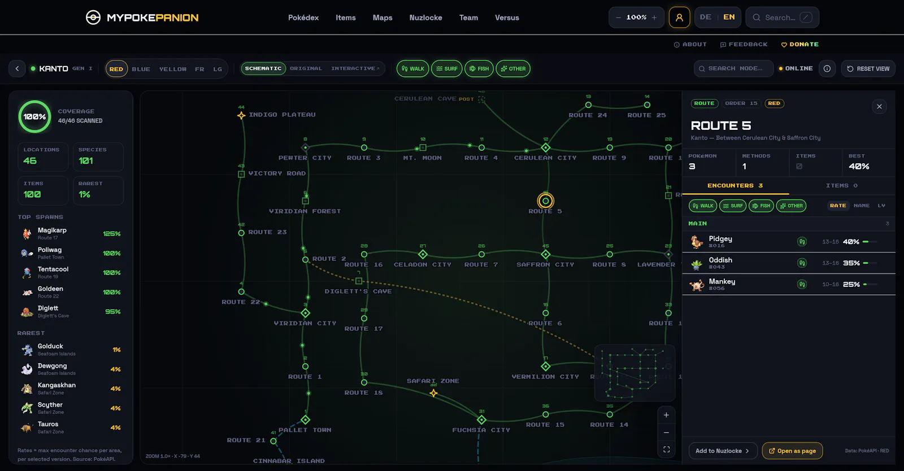The width and height of the screenshot is (904, 471).
Task: Click the minimap overview thumbnail
Action: point(634,373)
